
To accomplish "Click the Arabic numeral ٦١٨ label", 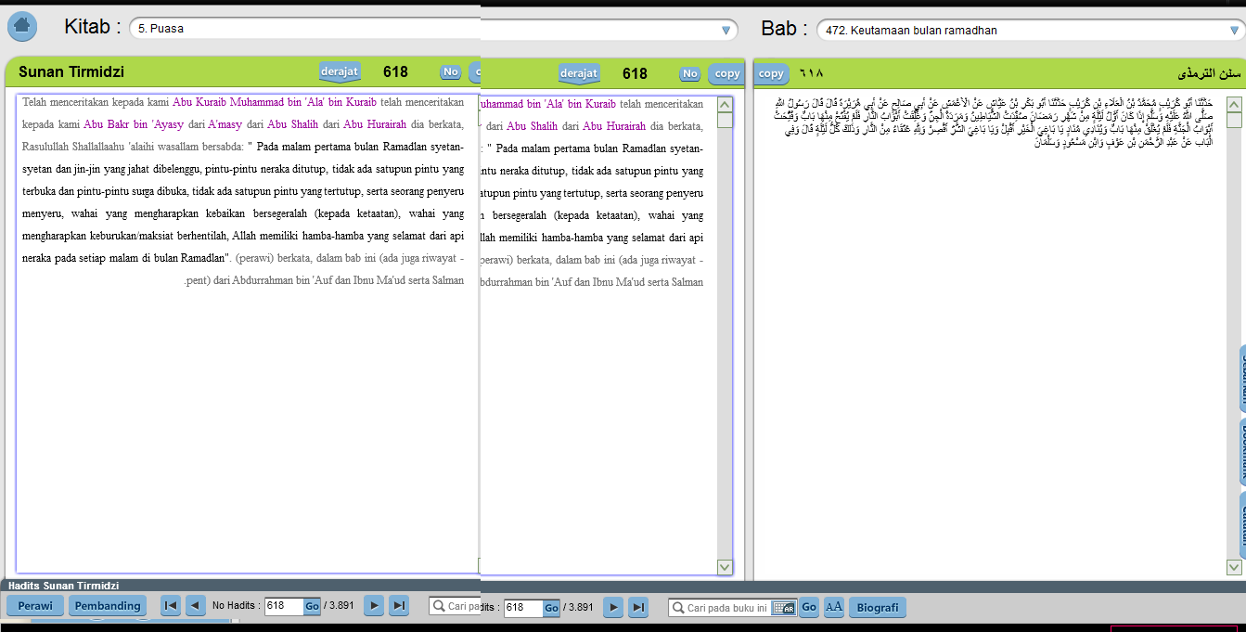I will 811,73.
